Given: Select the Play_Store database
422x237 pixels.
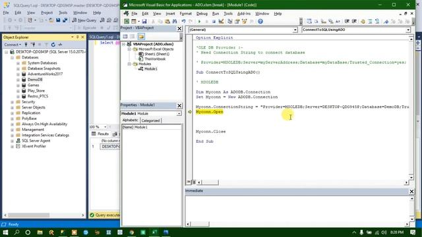Looking at the screenshot, I should click(36, 91).
